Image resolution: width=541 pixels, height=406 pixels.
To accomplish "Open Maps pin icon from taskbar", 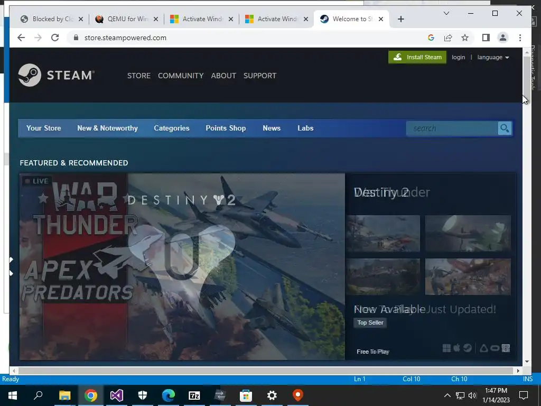I will pos(298,395).
